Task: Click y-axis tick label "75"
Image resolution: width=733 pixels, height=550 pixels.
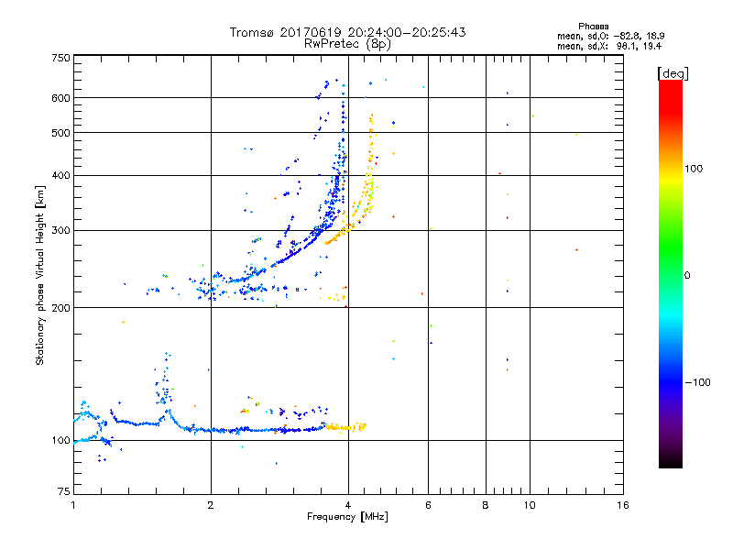Action: coord(64,491)
